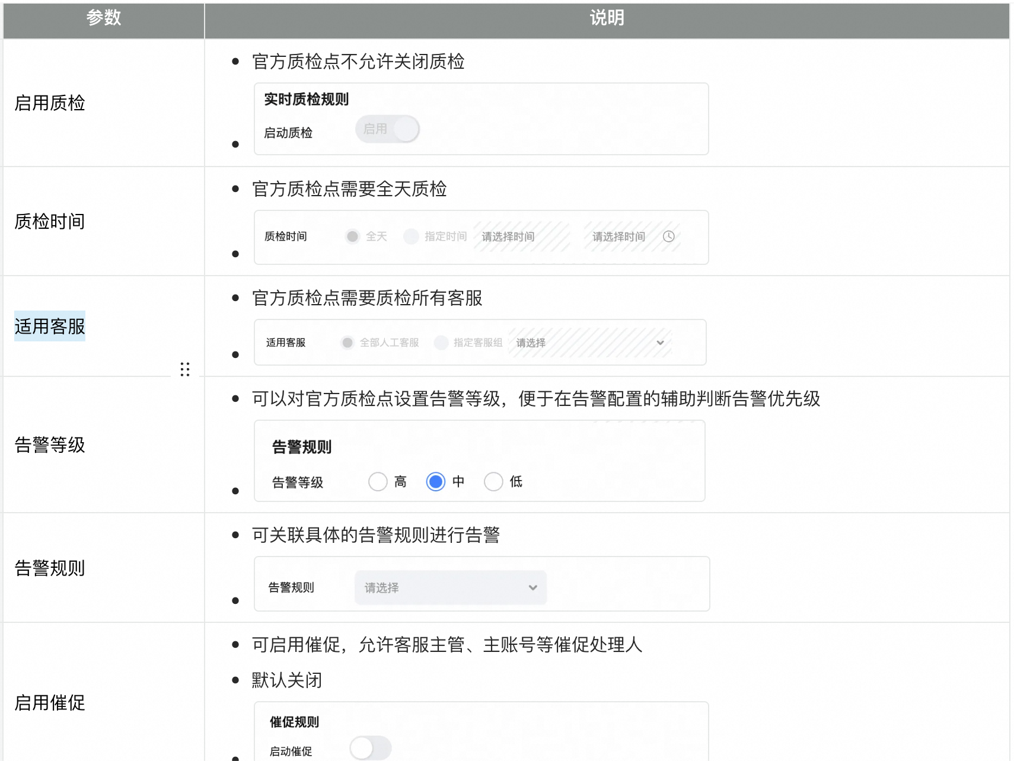Open the 告警规则 请选择 dropdown
This screenshot has width=1014, height=761.
click(x=451, y=587)
